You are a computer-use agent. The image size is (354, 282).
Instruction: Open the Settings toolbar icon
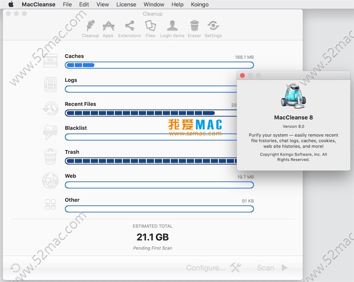[x=213, y=29]
